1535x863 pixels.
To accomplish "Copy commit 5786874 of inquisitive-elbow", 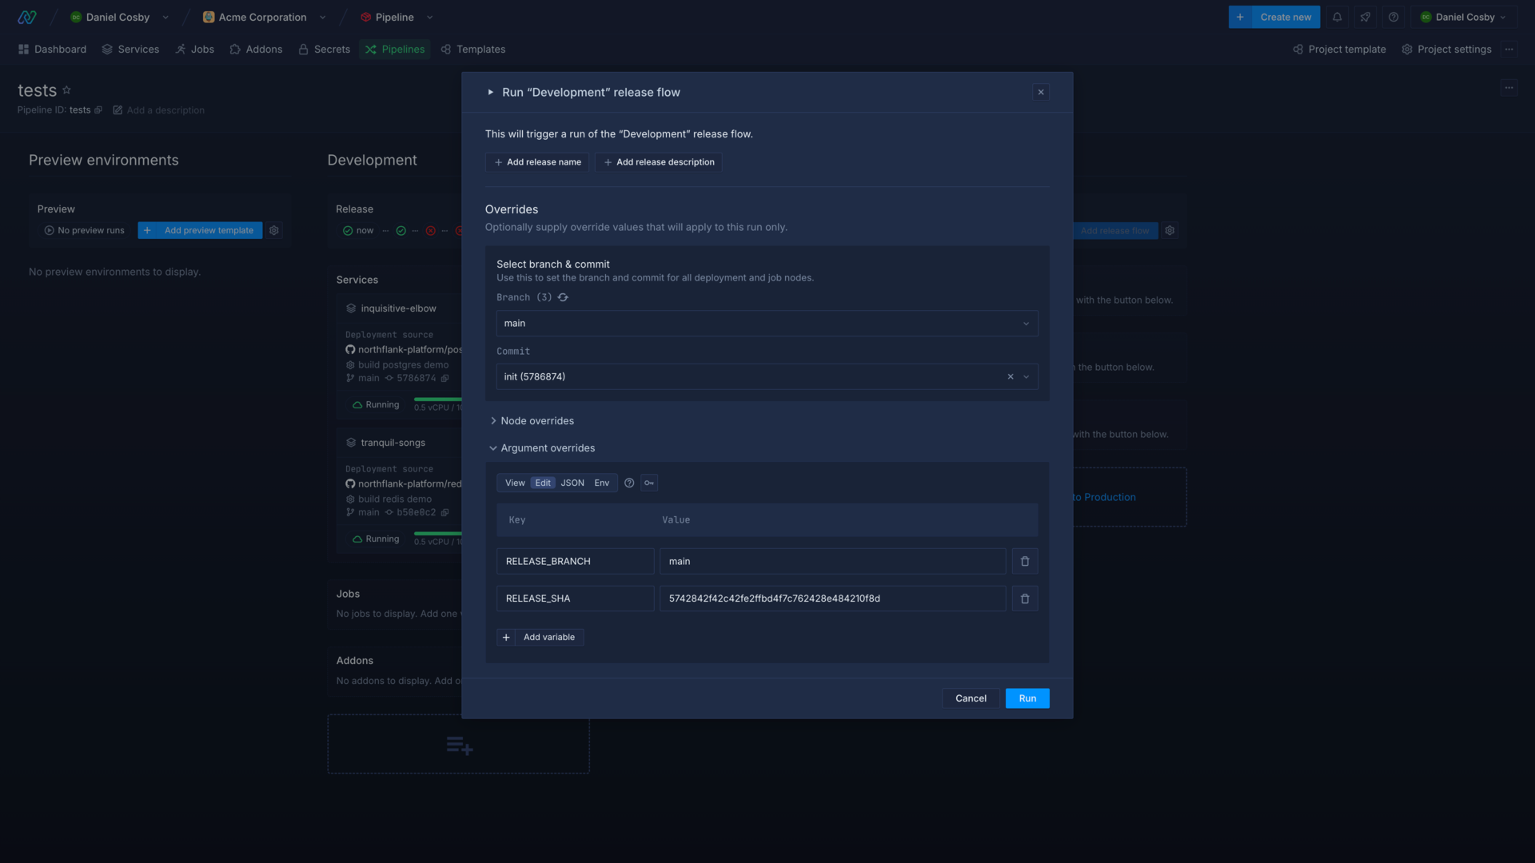I will click(445, 379).
